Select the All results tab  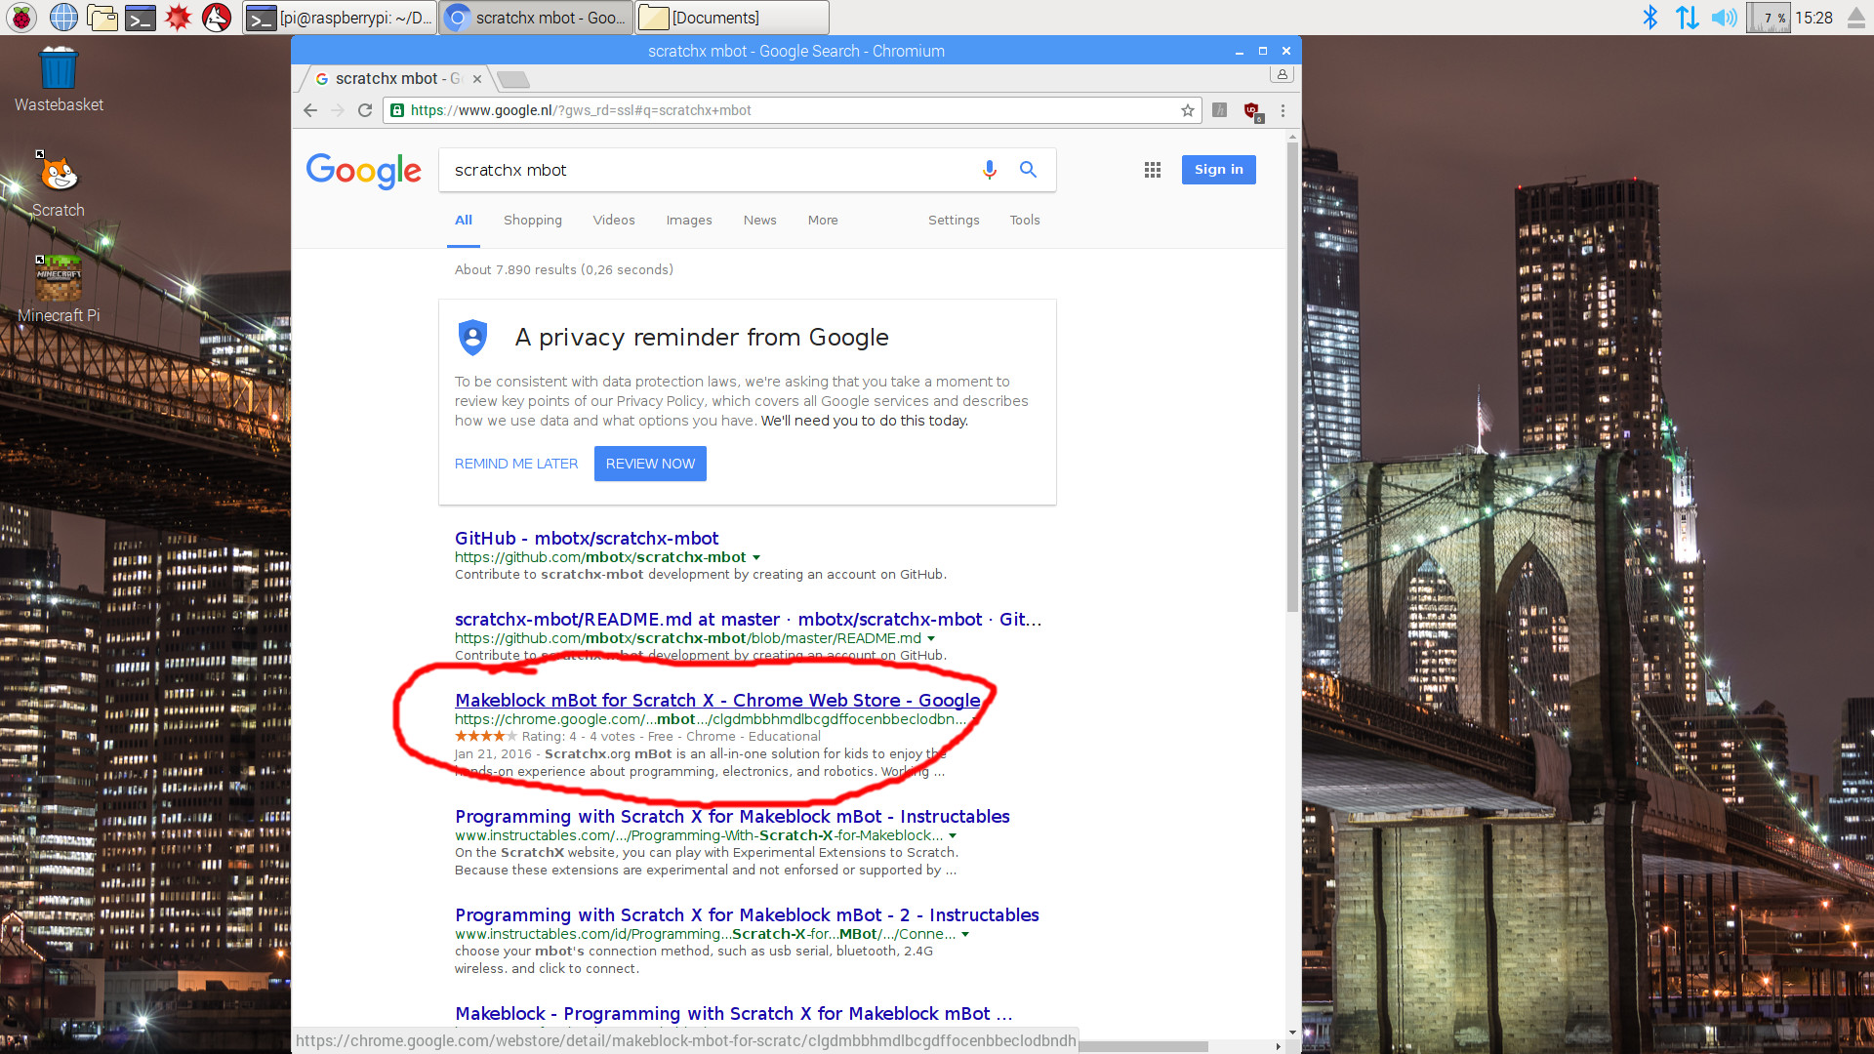[x=464, y=221]
